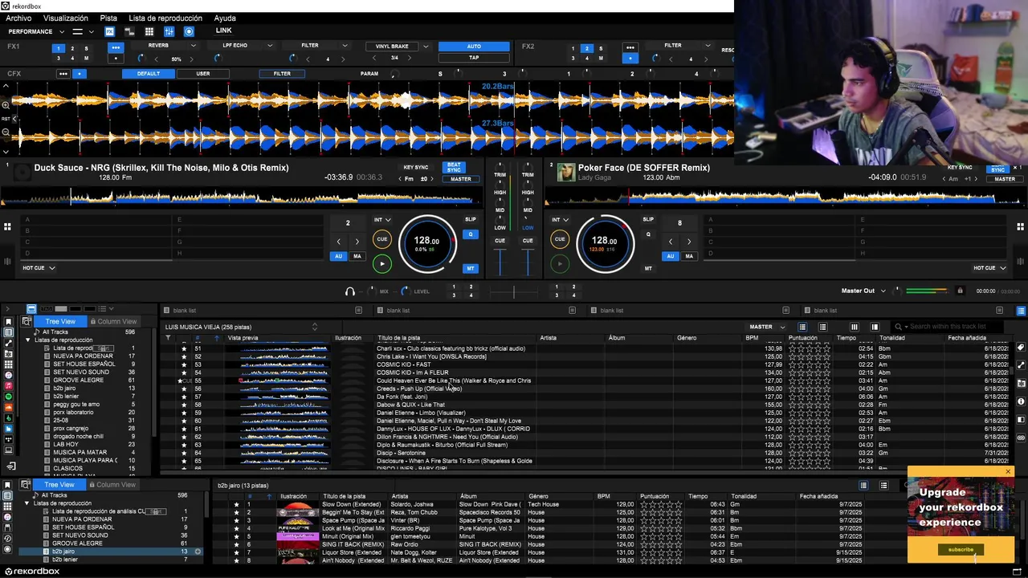Open deck 2 INT source dropdown
Screen dimensions: 1028x578
point(560,220)
